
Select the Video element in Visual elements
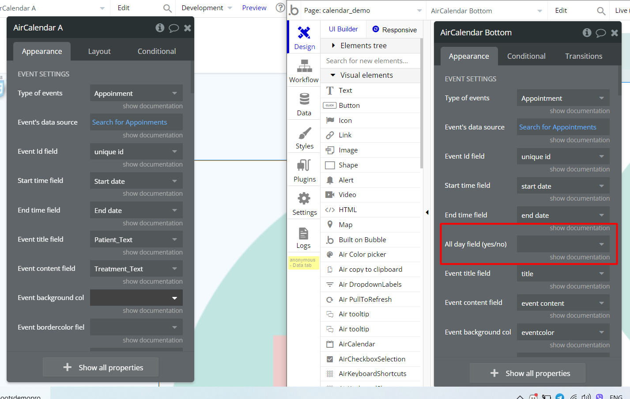tap(370, 195)
